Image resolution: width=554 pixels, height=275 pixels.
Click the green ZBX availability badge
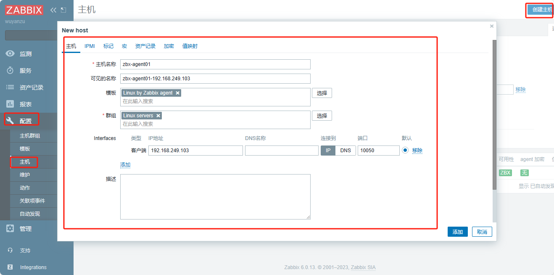pos(505,173)
